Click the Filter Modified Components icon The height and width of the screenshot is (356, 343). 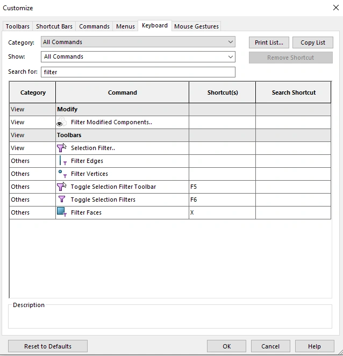pyautogui.click(x=61, y=122)
